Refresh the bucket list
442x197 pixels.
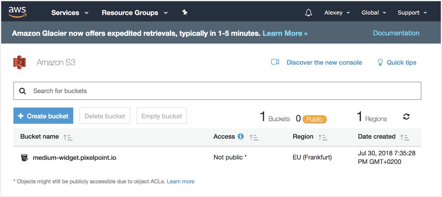pyautogui.click(x=406, y=117)
